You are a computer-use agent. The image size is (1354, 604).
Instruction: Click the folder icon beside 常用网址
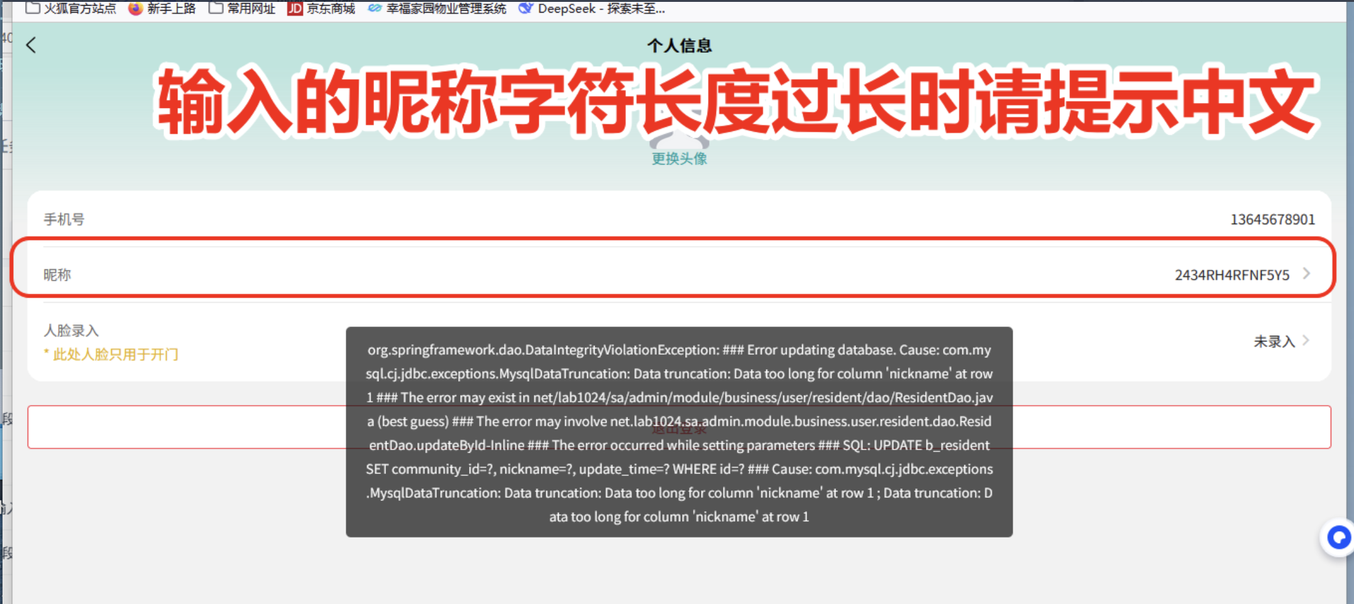click(216, 8)
